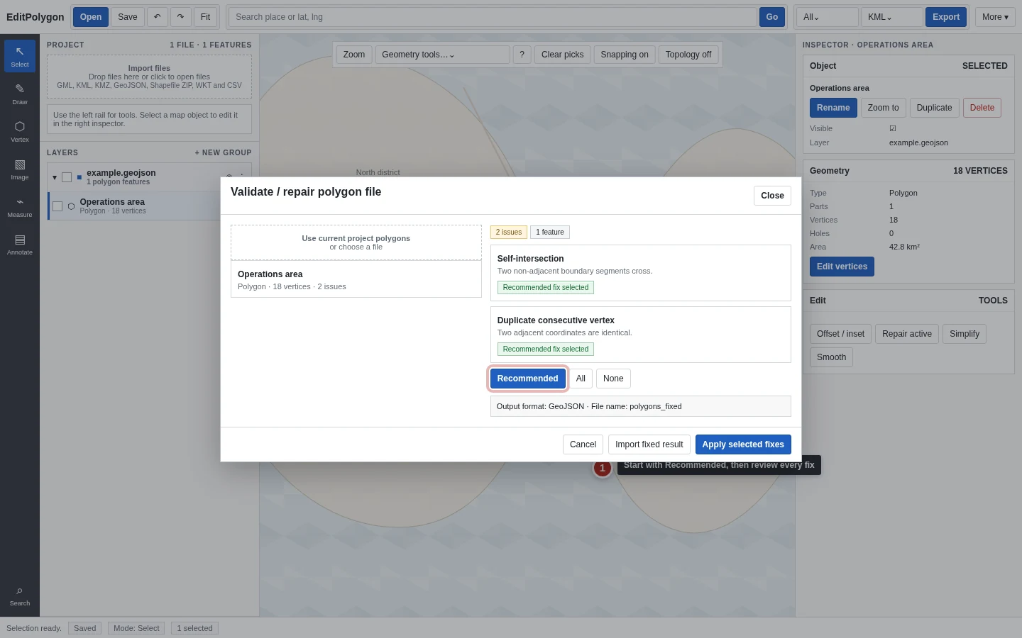Click the Import files drop zone
Screen dimensions: 1022x638
pyautogui.click(x=149, y=77)
